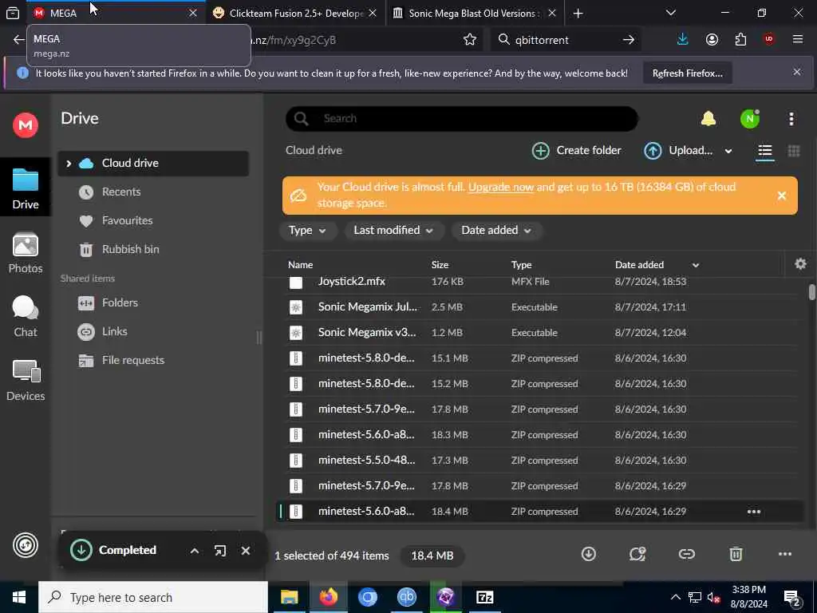Open Recents in sidebar
This screenshot has width=817, height=613.
[x=121, y=192]
